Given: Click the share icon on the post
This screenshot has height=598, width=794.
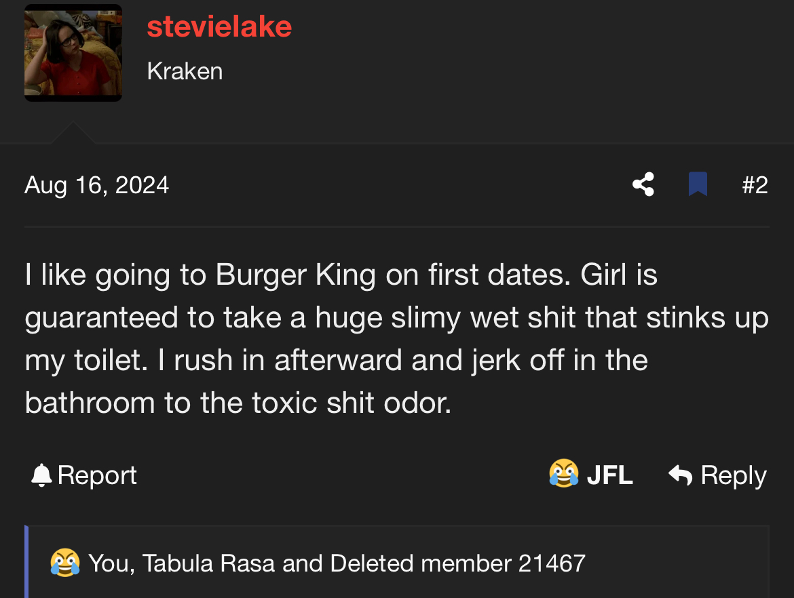Looking at the screenshot, I should coord(643,184).
